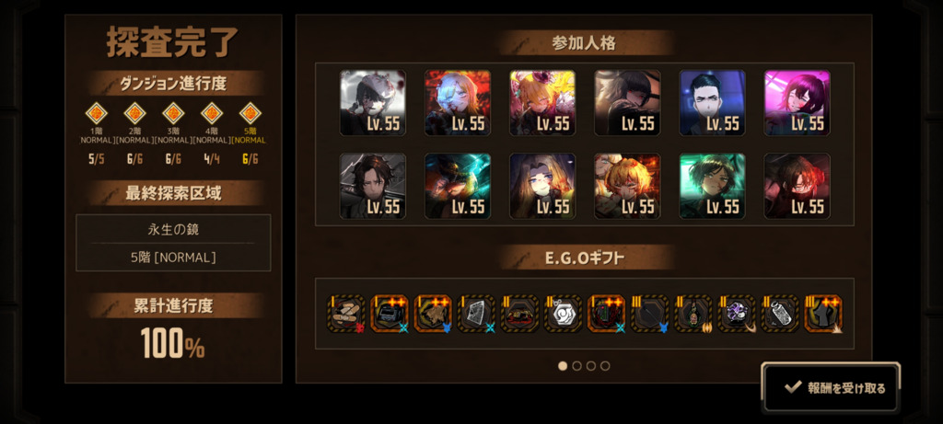Select the green bottle E.G.O gift

(x=693, y=314)
